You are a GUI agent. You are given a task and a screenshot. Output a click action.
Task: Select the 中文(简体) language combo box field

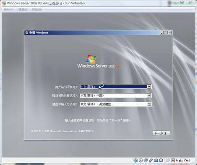click(x=115, y=87)
